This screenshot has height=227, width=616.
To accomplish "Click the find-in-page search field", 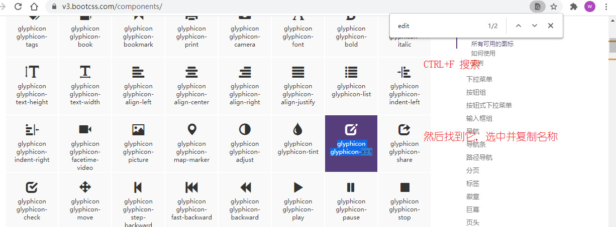I will click(440, 26).
